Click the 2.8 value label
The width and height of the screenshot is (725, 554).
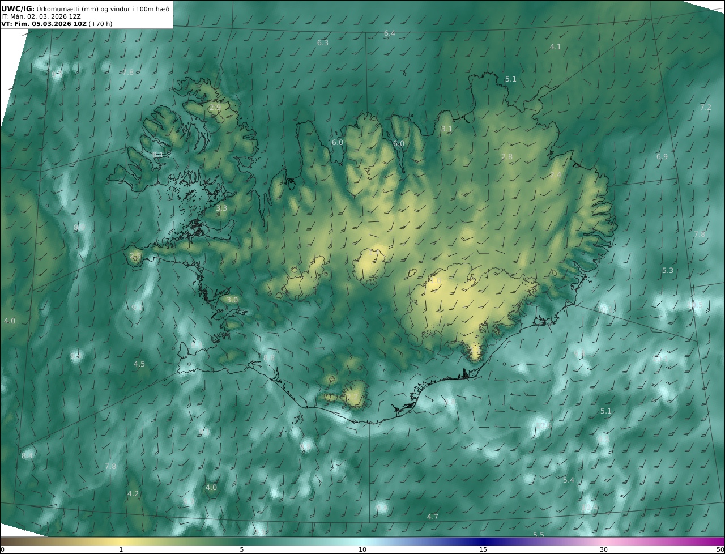pos(507,156)
